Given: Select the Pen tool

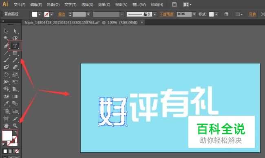Looking at the screenshot, I should tap(6, 45).
